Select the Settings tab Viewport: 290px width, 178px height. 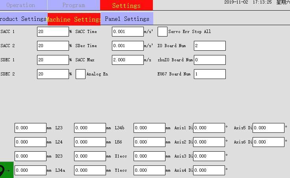tap(126, 5)
